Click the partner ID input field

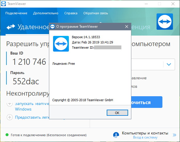pyautogui.click(x=147, y=64)
